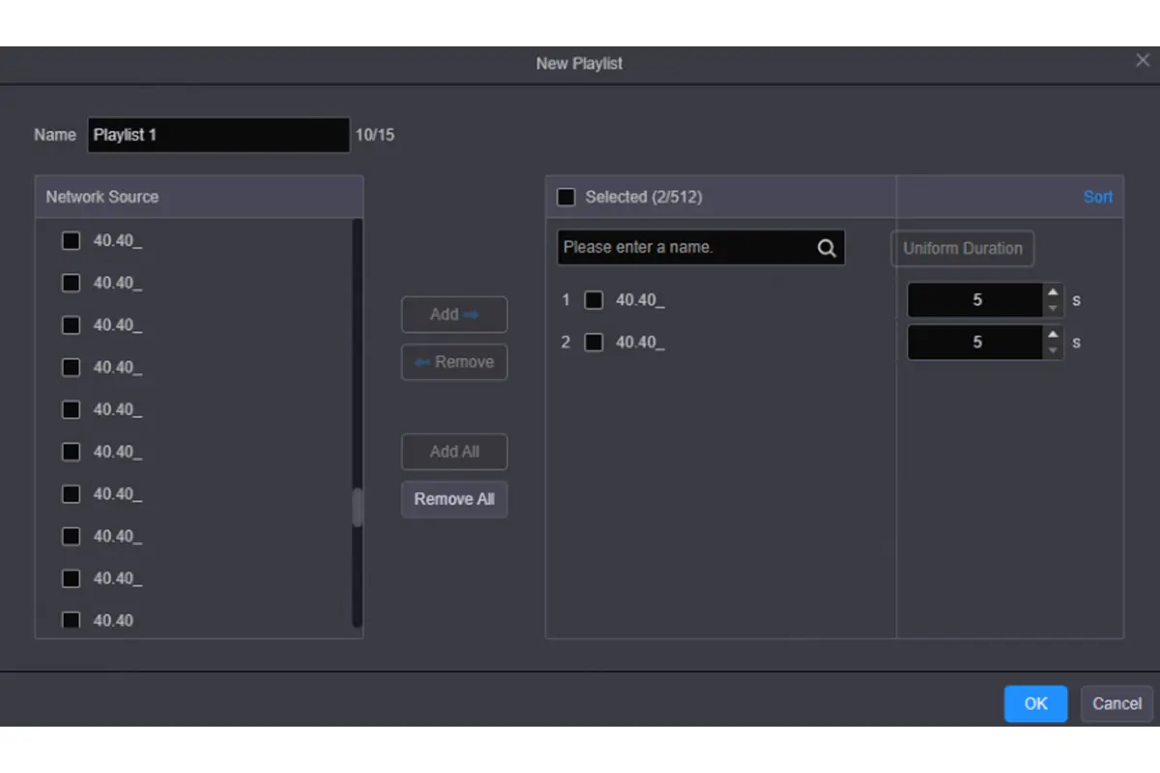Click the up arrow to increase first item's duration

tap(1053, 293)
